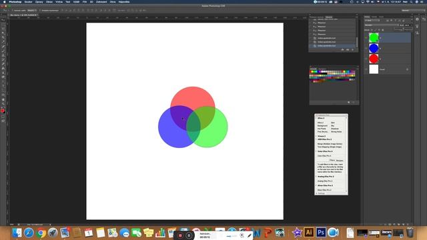Toggle lock transparent pixels in Layers panel
This screenshot has width=427, height=240.
pos(372,30)
